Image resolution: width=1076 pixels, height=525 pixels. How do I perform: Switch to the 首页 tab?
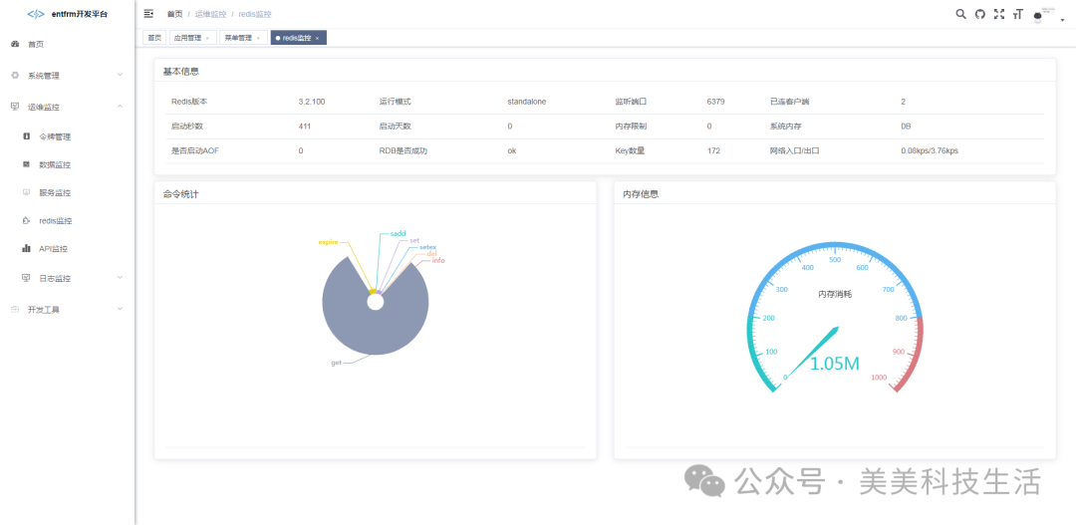(x=154, y=38)
